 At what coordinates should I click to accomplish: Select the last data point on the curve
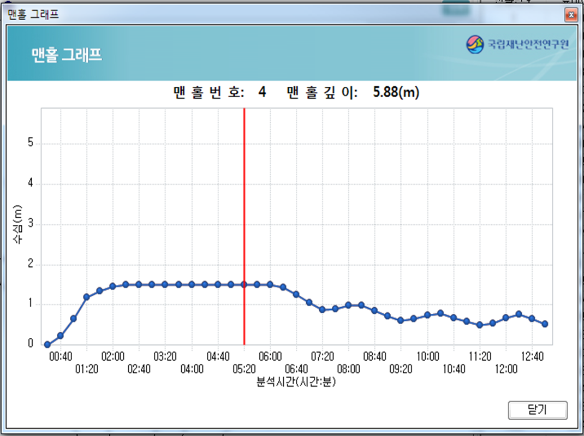[x=545, y=324]
